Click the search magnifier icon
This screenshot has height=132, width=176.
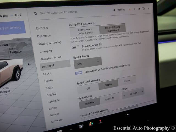coord(35,13)
